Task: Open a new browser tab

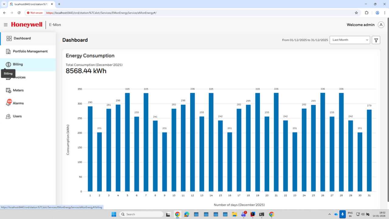Action: (59, 4)
